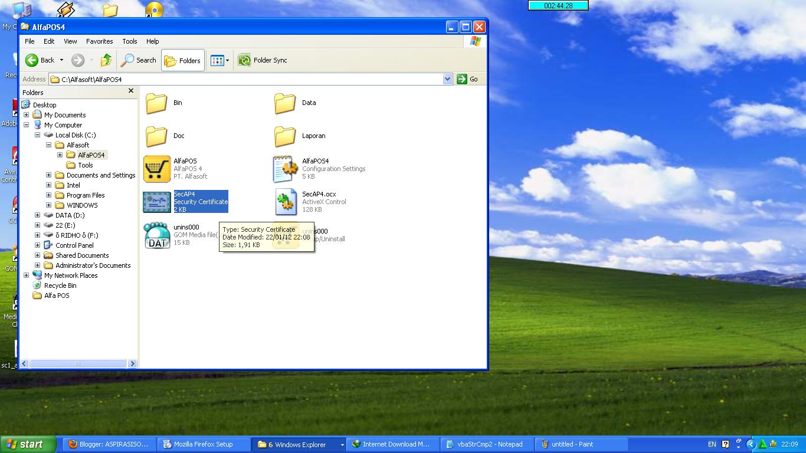
Task: Switch to untitled Paint taskbar button
Action: pos(581,444)
